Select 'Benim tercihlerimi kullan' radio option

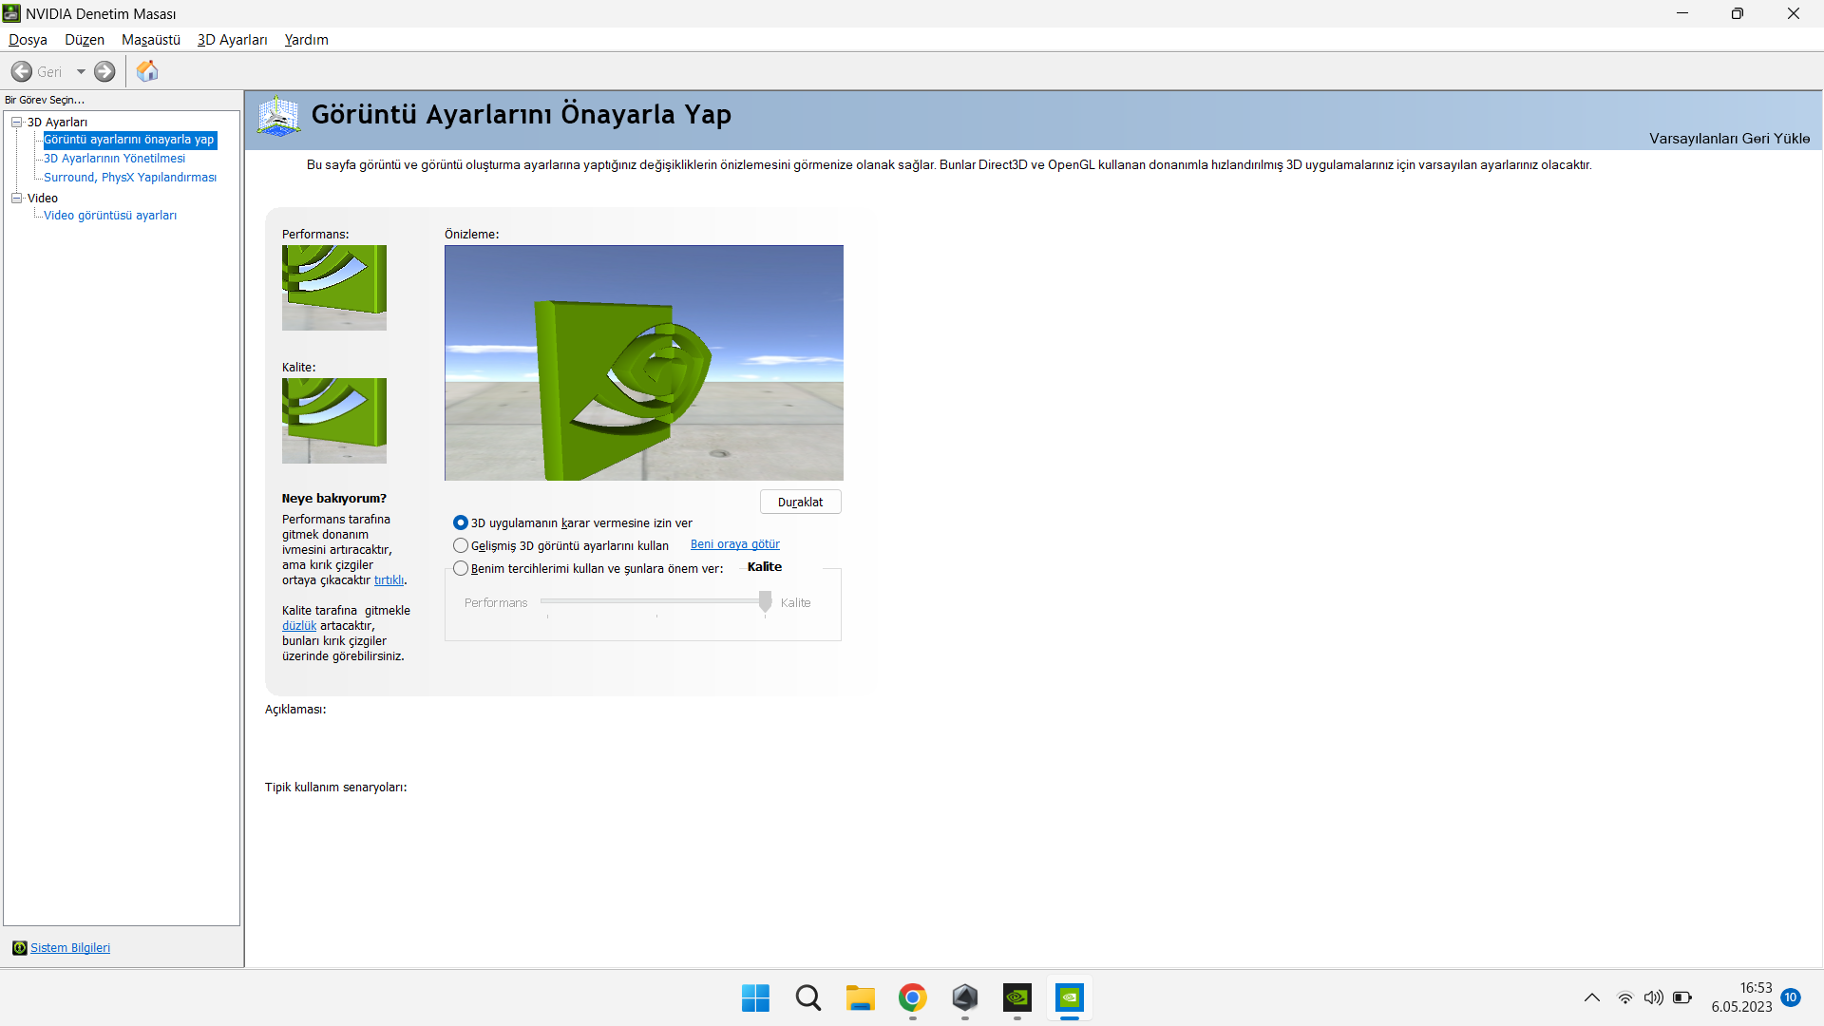click(x=461, y=568)
